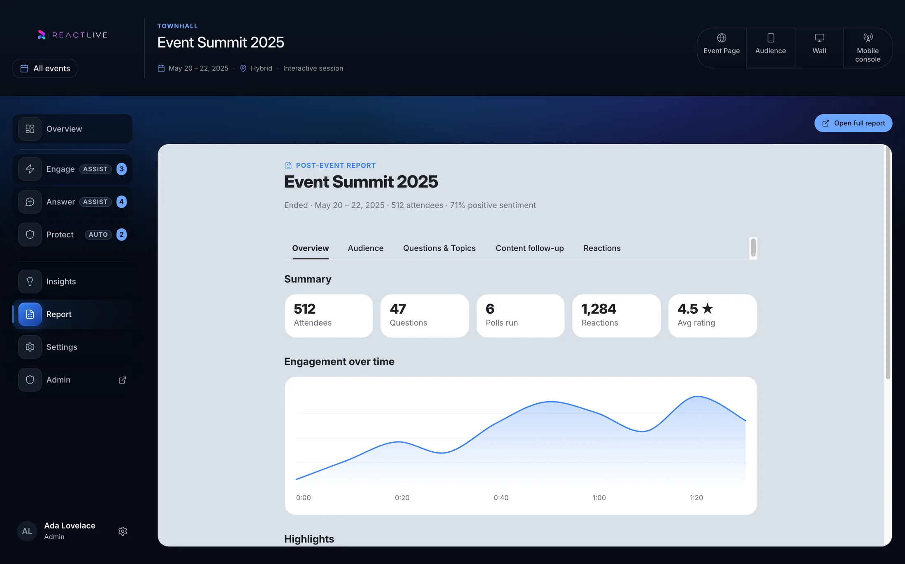This screenshot has height=564, width=905.
Task: Click the 1:20 label on chart axis
Action: (696, 497)
